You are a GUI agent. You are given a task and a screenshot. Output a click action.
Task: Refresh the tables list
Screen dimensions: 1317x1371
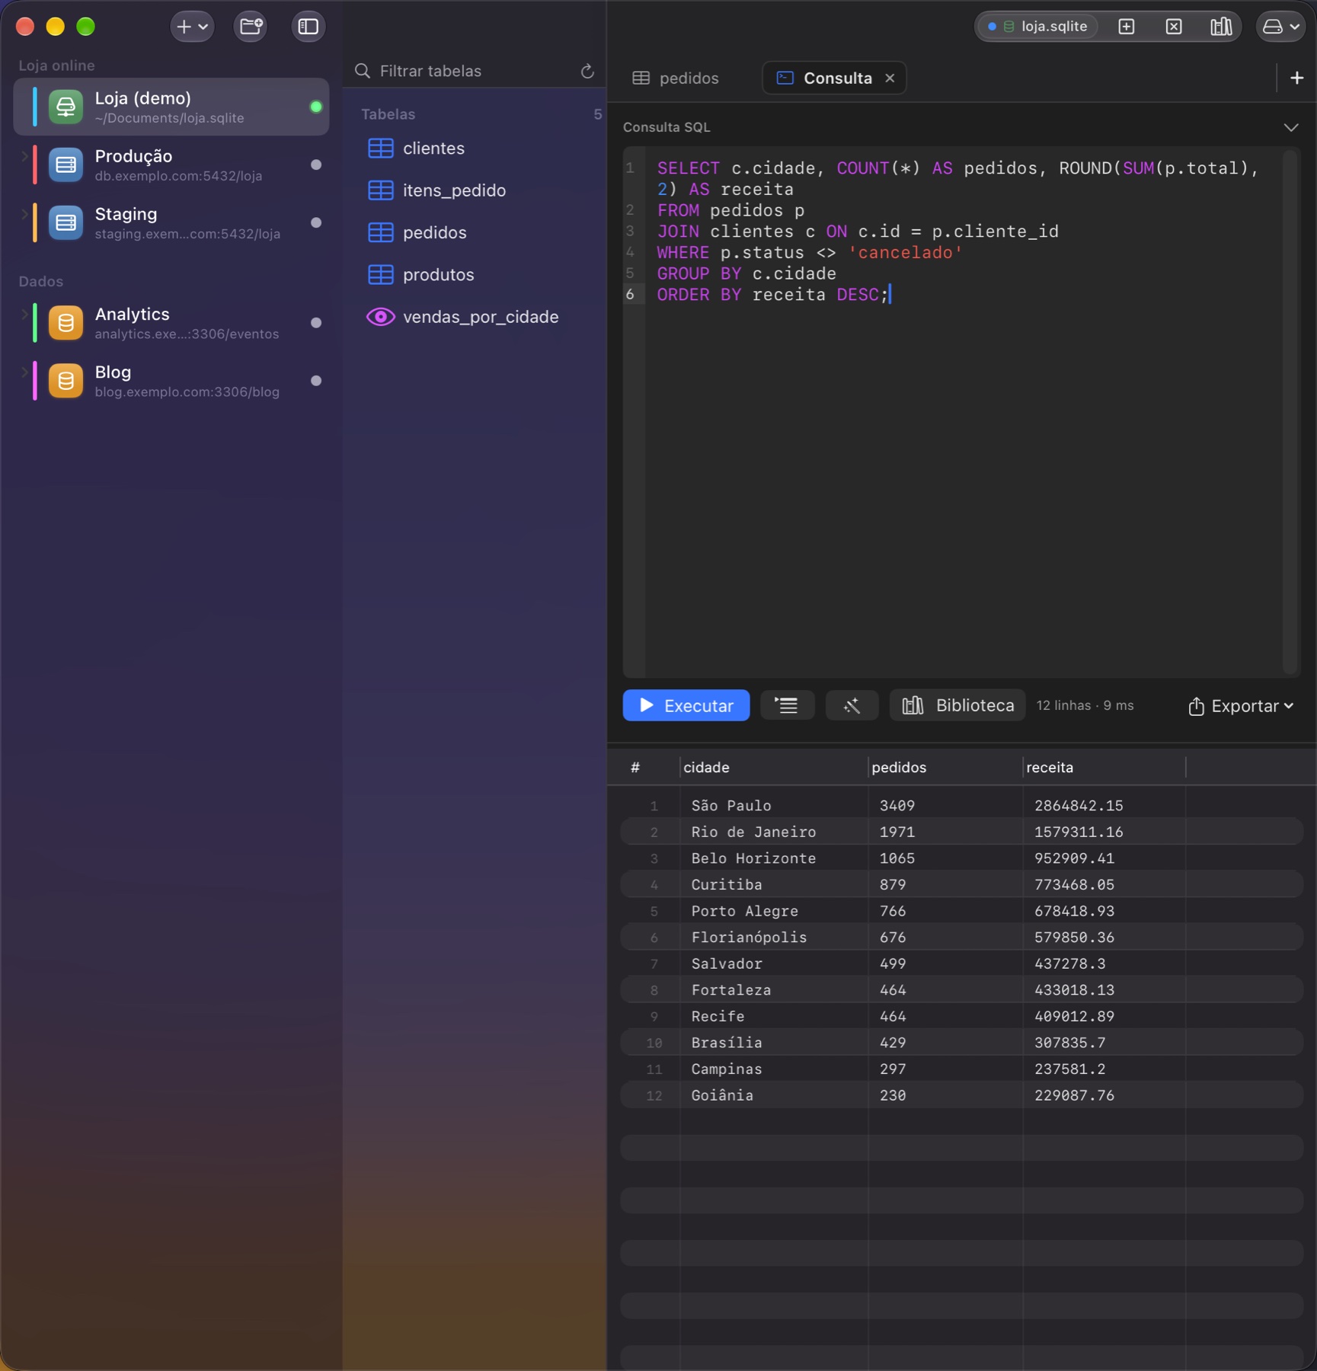(x=587, y=71)
